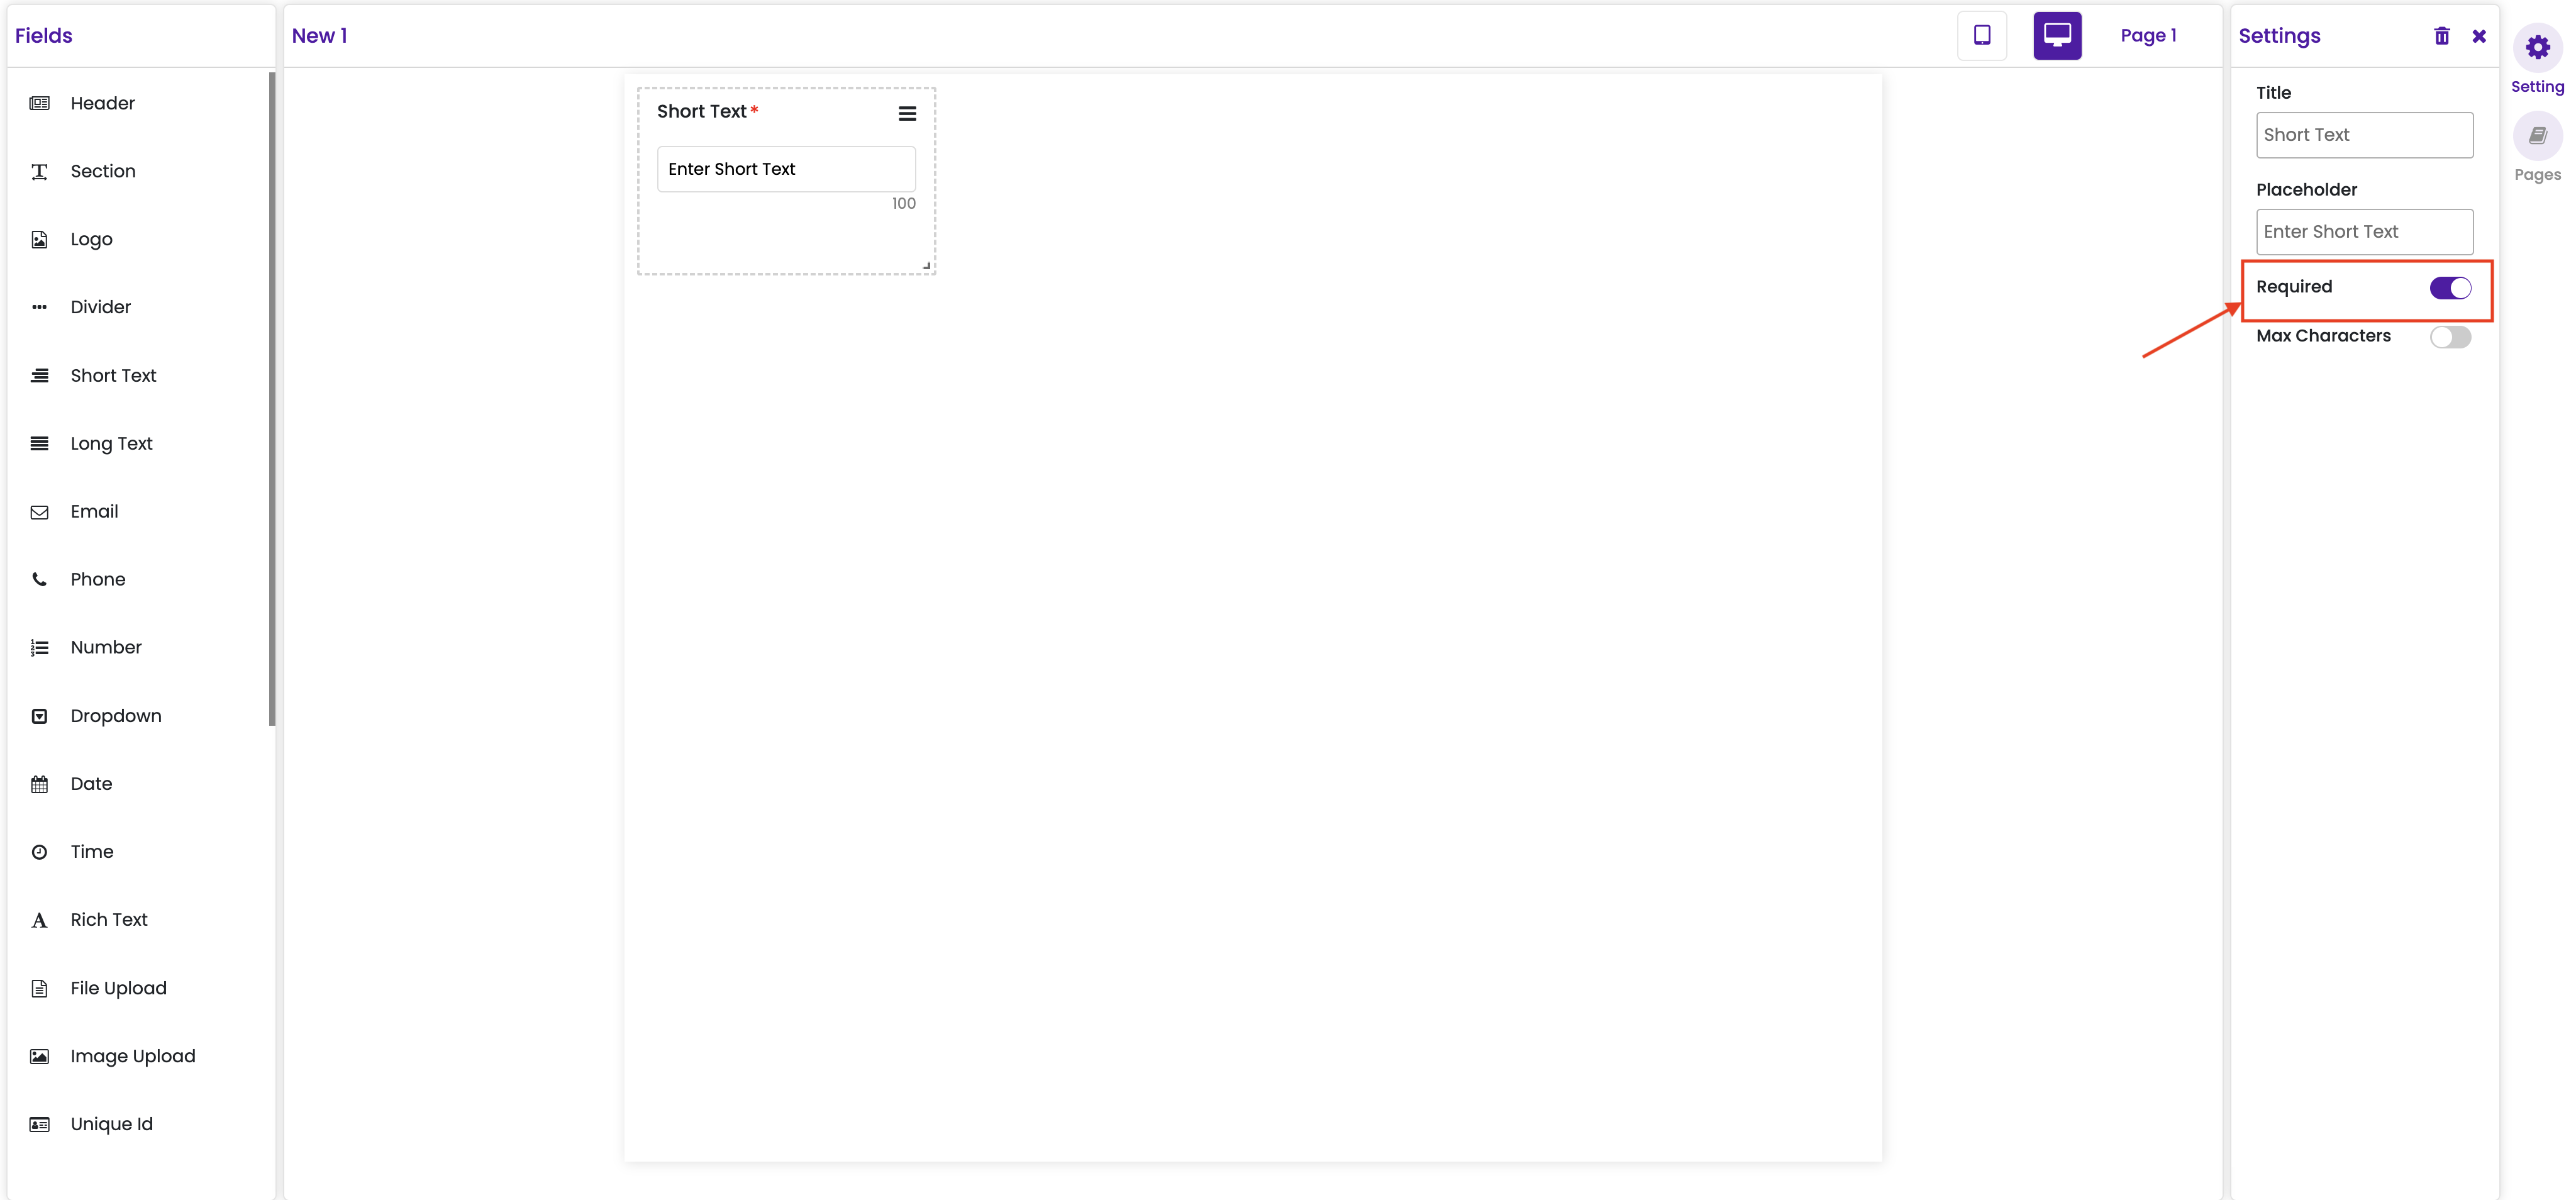The image size is (2576, 1200).
Task: Click the Divider dots icon
Action: 39,307
